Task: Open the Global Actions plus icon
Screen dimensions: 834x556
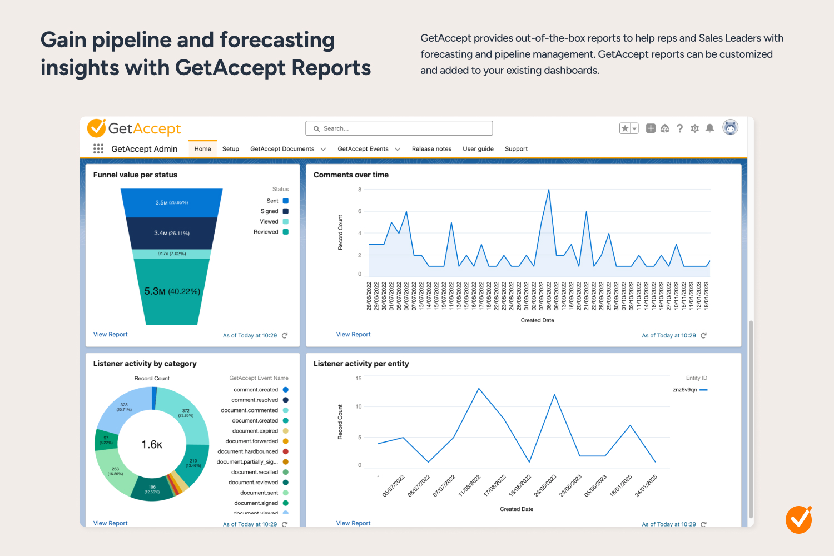Action: pos(651,128)
